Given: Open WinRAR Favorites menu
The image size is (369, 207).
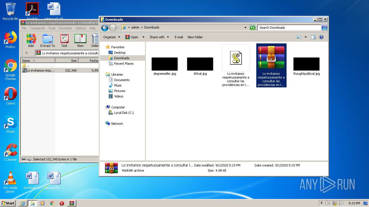Looking at the screenshot, I should (65, 28).
